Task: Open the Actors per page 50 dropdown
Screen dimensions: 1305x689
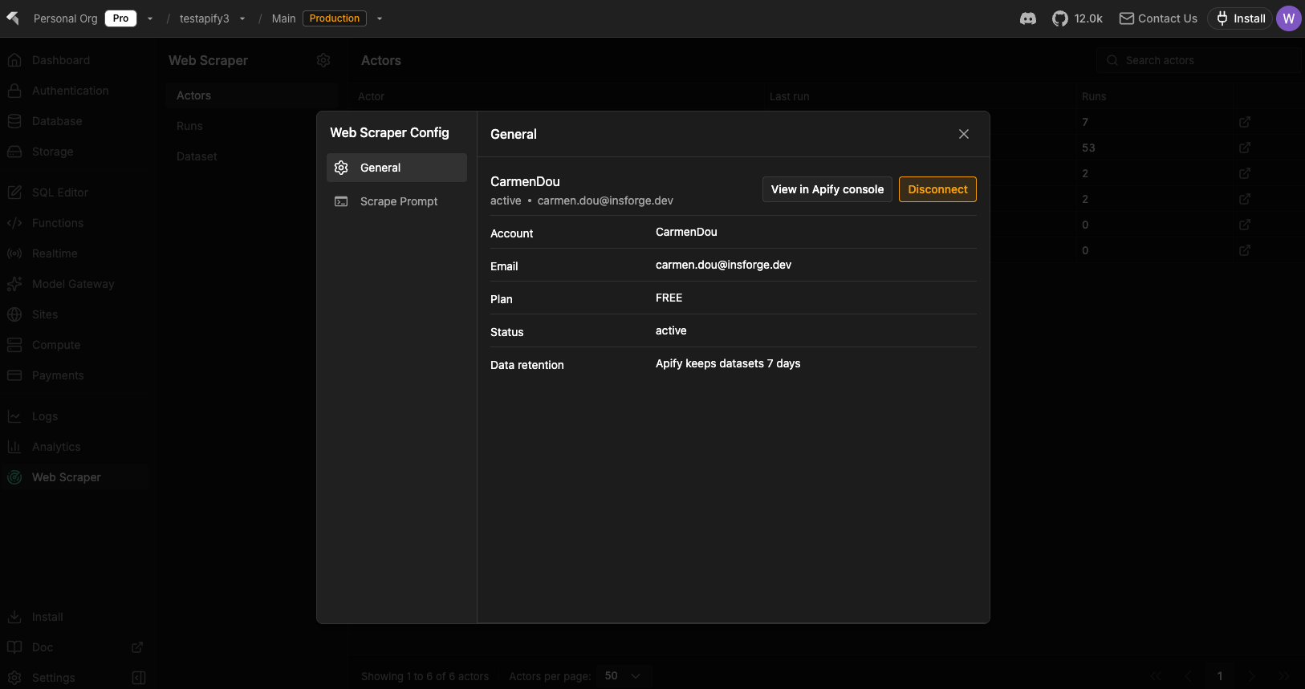Action: [624, 676]
